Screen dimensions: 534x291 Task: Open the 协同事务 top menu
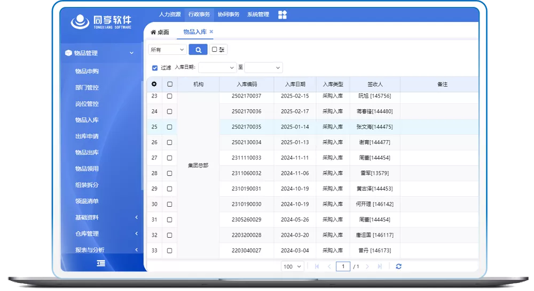coord(229,14)
